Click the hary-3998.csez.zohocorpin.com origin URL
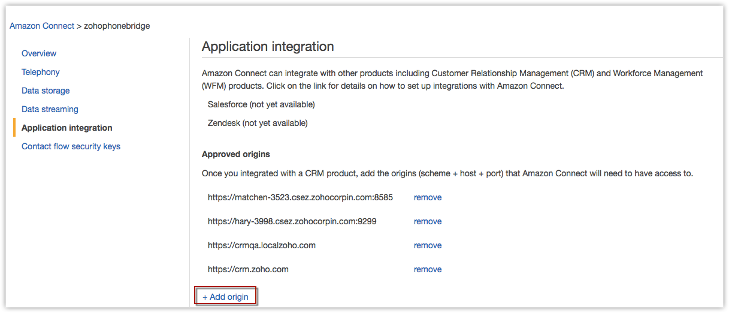729x313 pixels. click(x=292, y=221)
